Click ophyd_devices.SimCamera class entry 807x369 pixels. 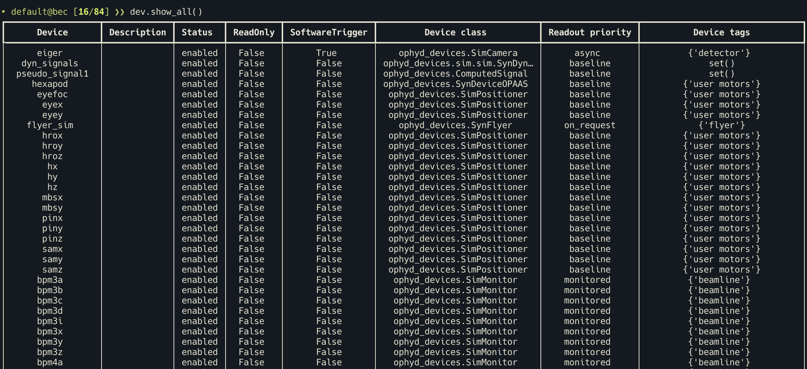pyautogui.click(x=458, y=53)
